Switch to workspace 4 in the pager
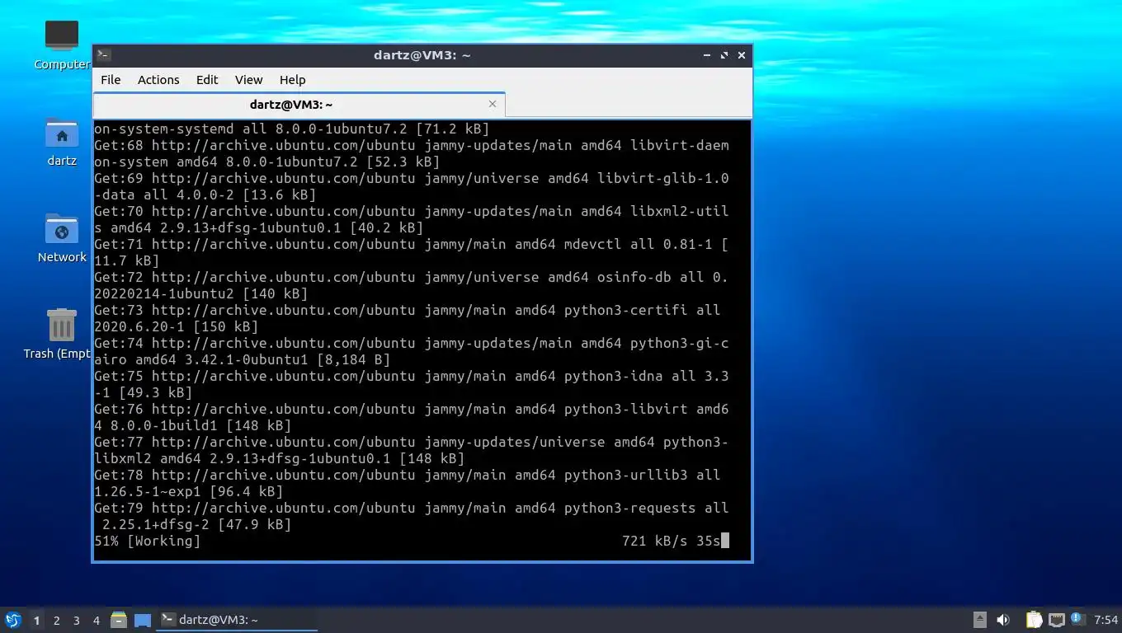This screenshot has width=1122, height=633. [x=96, y=620]
